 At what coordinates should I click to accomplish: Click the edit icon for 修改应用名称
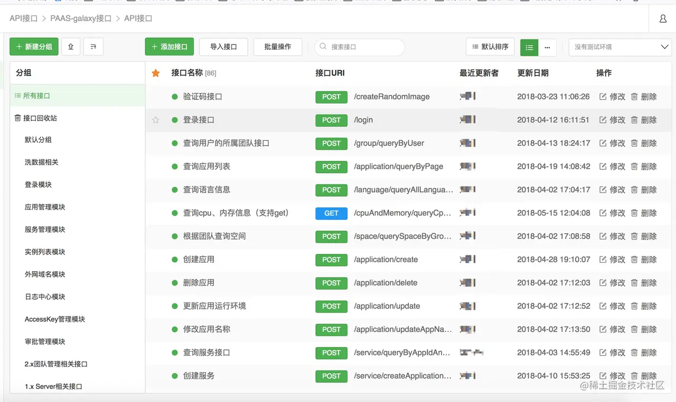[x=603, y=329]
